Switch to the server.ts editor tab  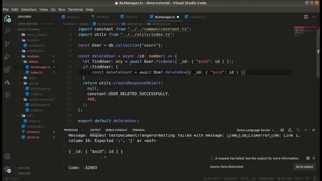click(x=70, y=17)
